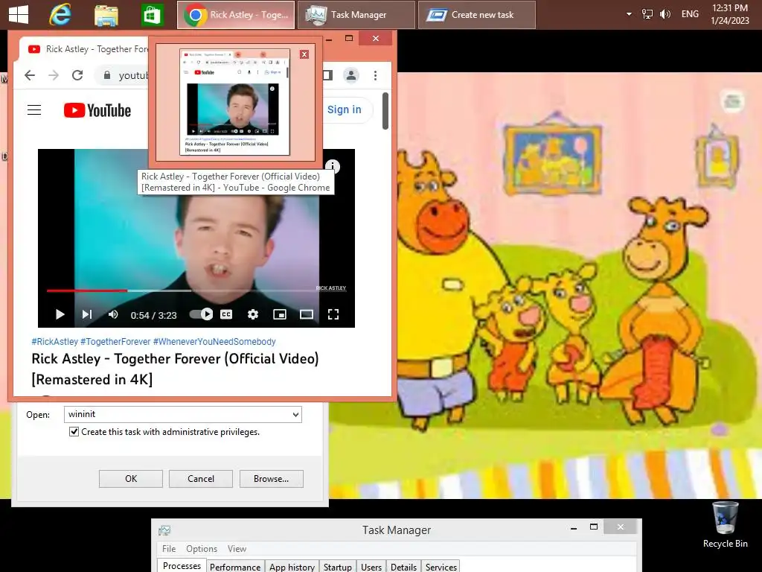762x572 pixels.
Task: Switch to the Create new task taskbar button
Action: point(477,15)
